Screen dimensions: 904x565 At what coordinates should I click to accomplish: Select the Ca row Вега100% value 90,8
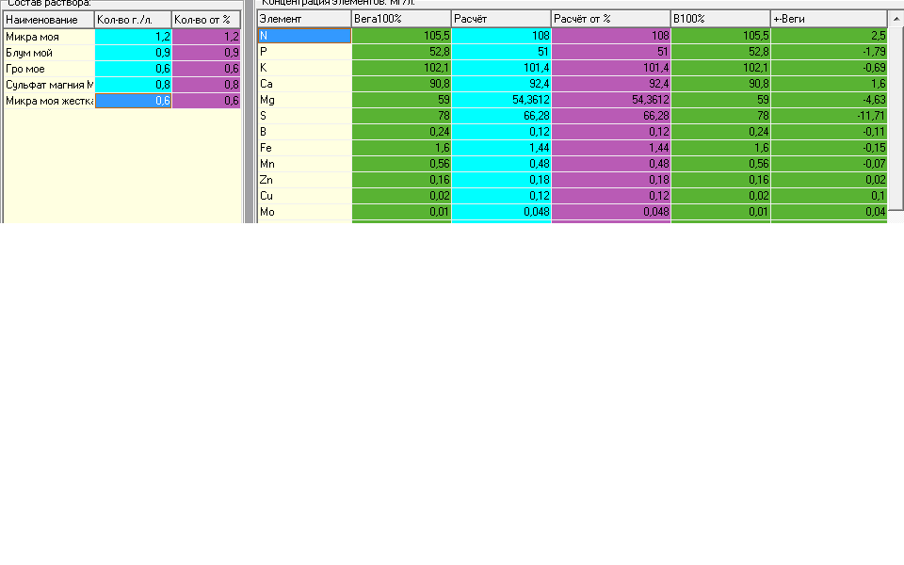[x=401, y=84]
